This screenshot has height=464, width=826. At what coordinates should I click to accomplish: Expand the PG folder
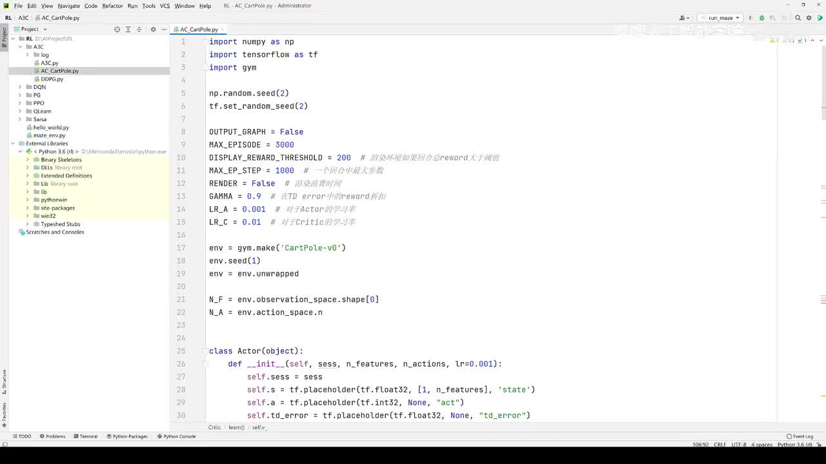click(x=20, y=95)
